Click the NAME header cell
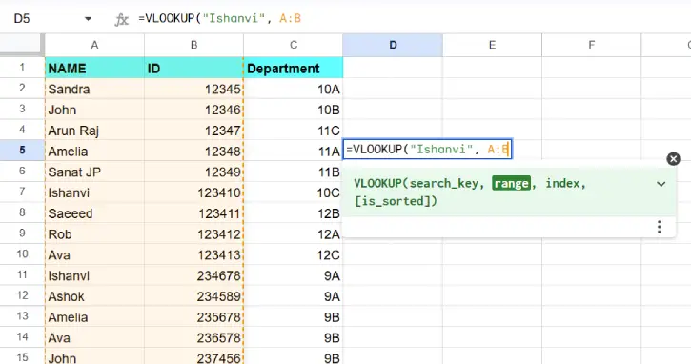Viewport: 691px width, 364px height. pyautogui.click(x=94, y=69)
